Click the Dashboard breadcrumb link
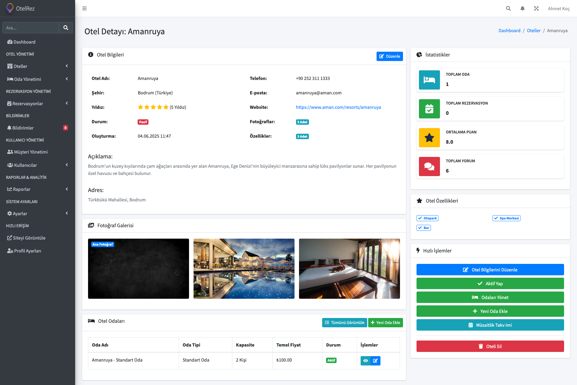The height and width of the screenshot is (385, 577). tap(509, 31)
